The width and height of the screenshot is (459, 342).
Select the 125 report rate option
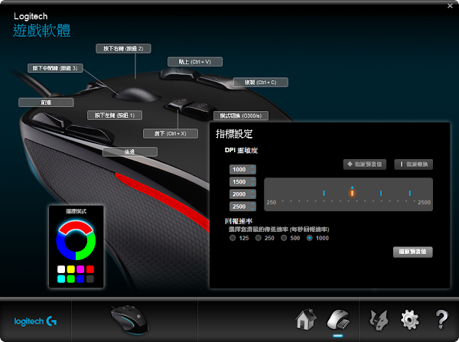tap(233, 238)
